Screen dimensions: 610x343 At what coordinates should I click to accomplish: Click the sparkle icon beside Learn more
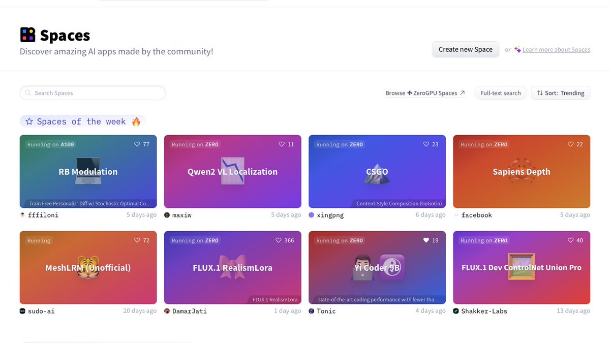(517, 50)
